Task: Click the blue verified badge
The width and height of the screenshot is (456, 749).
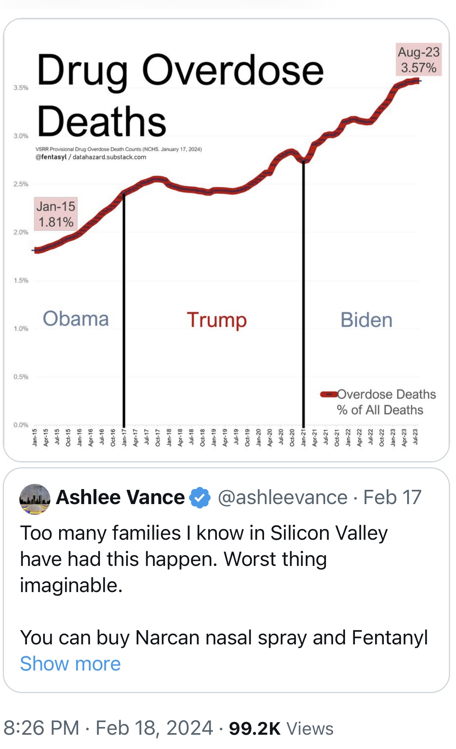Action: (x=200, y=498)
